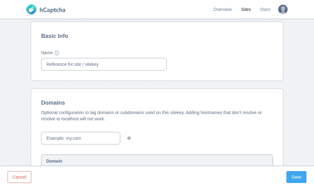The height and width of the screenshot is (188, 314).
Task: Click the 'Example: my.com' domain field
Action: [x=80, y=138]
